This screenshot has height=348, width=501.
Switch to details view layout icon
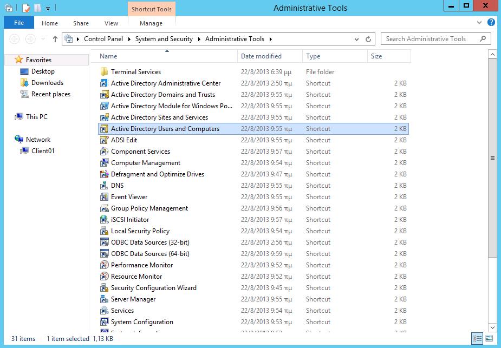click(478, 338)
